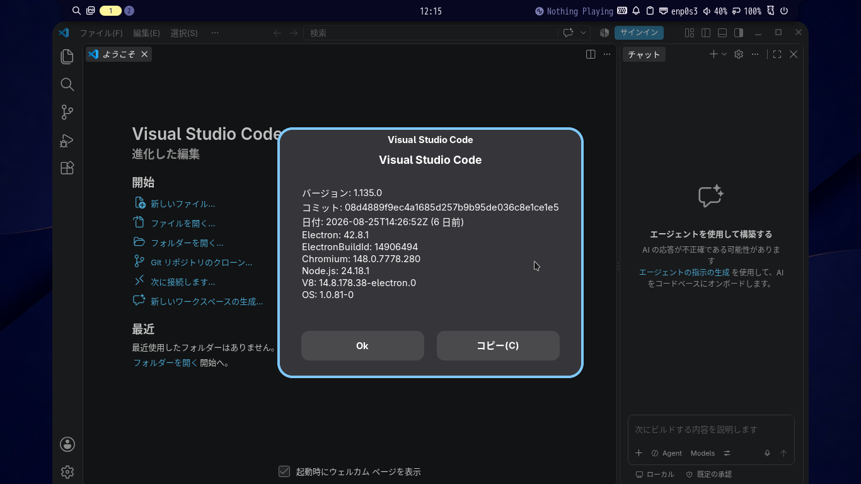This screenshot has height=484, width=861.
Task: Open the 既定の承認 approval picker
Action: click(x=709, y=475)
